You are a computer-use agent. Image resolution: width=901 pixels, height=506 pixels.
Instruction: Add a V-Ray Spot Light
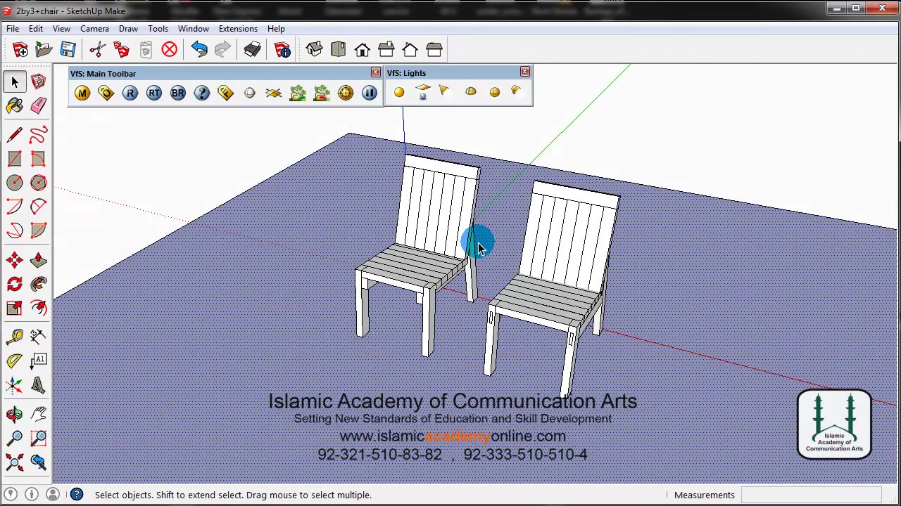click(444, 91)
